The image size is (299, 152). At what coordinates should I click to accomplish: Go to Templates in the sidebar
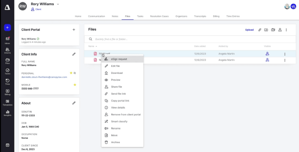(7, 102)
